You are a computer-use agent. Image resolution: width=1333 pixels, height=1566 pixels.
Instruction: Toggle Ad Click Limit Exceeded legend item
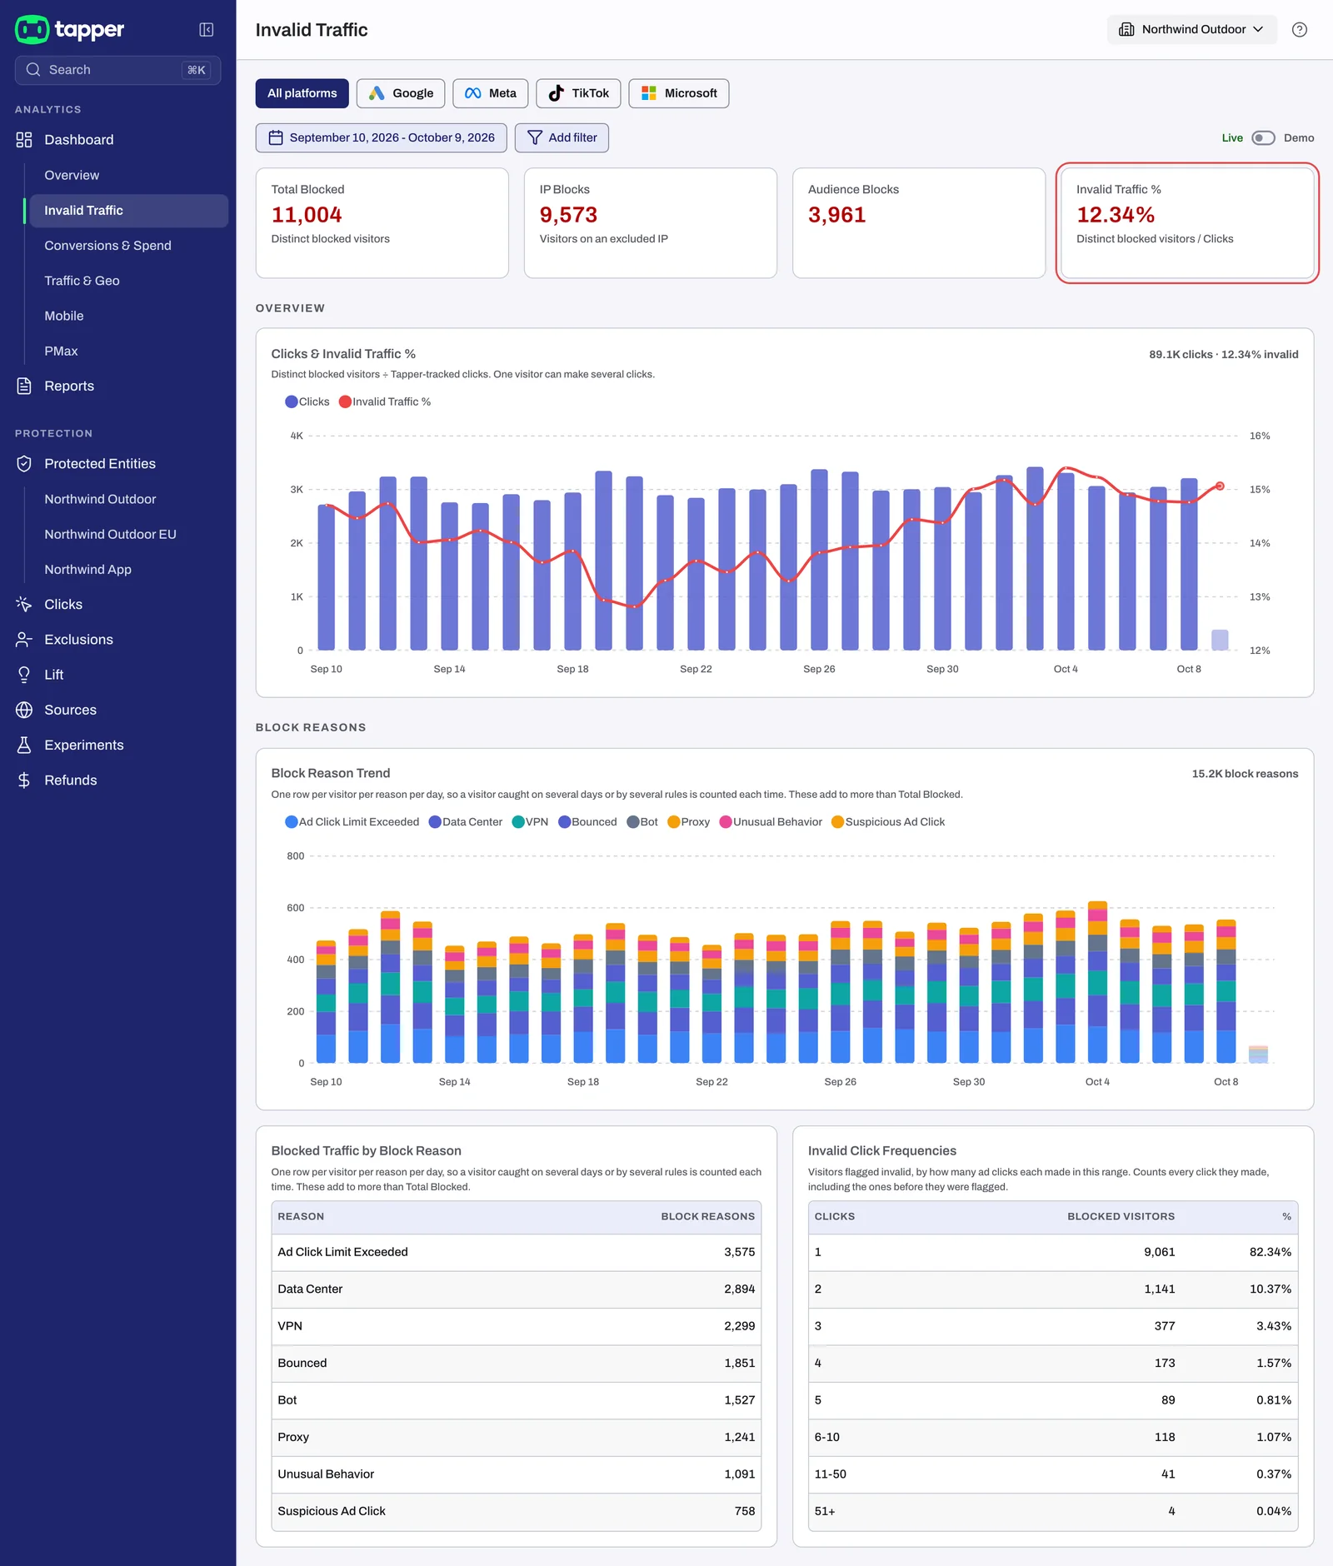(x=352, y=822)
